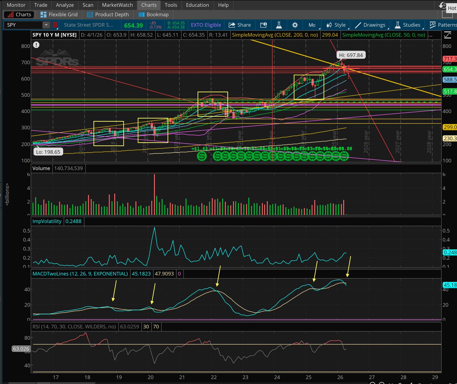Open the Share chart option
This screenshot has width=457, height=384.
click(240, 25)
